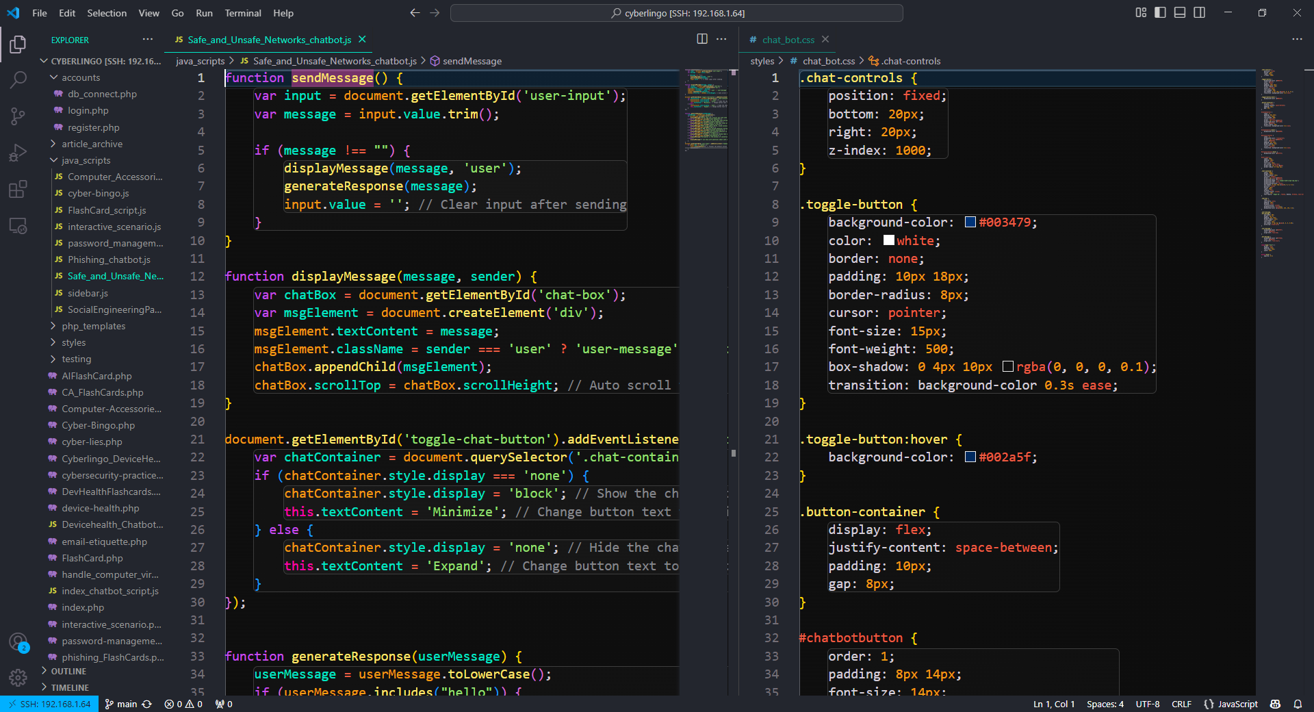Toggle the bottom panel layout button
Viewport: 1314px width, 712px height.
pos(1180,13)
